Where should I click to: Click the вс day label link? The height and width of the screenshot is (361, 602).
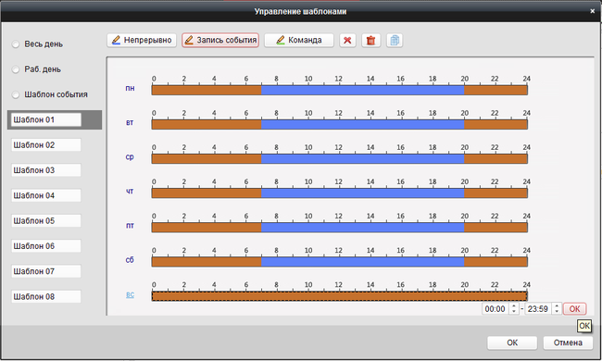click(131, 294)
